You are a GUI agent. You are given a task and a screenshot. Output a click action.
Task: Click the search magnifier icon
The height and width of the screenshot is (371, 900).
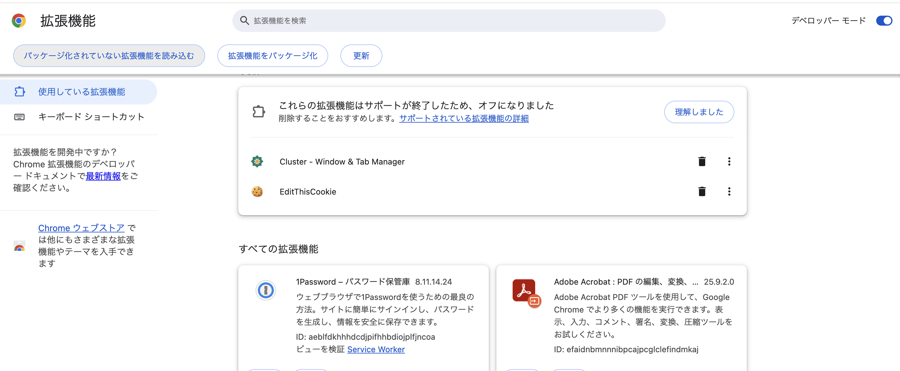(x=245, y=21)
